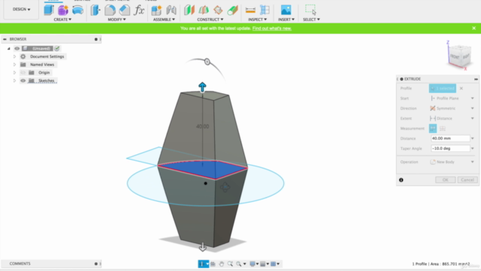Clear the profile selection with X

(x=461, y=88)
